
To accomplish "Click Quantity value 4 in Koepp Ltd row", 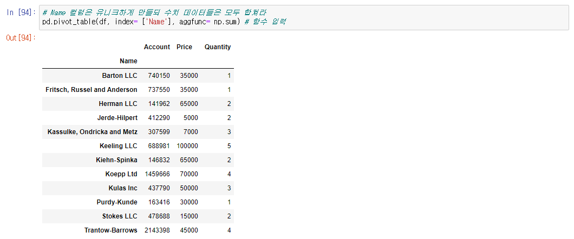I will (229, 174).
